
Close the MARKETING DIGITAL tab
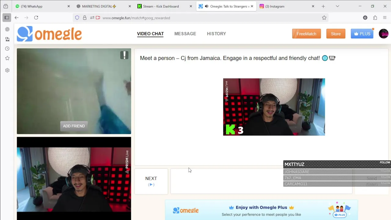pyautogui.click(x=130, y=6)
